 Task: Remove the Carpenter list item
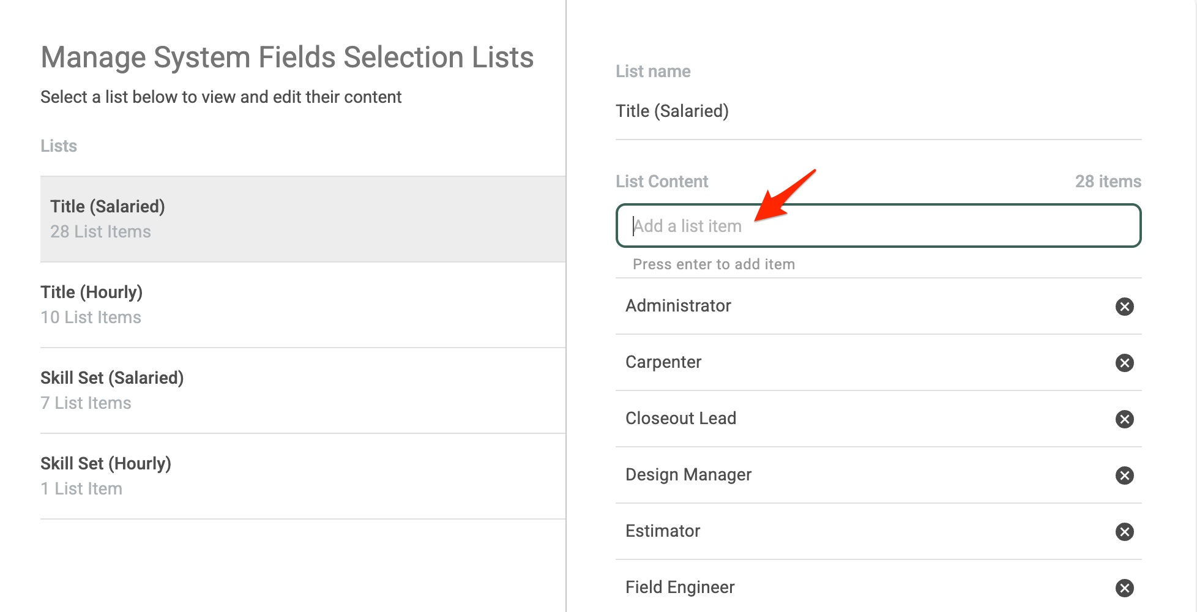[1124, 363]
